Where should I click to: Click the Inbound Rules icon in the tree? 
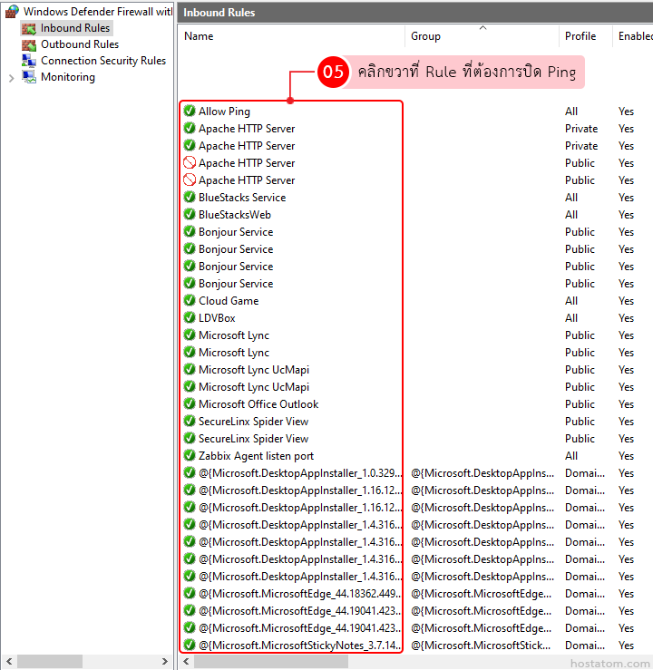pyautogui.click(x=29, y=28)
